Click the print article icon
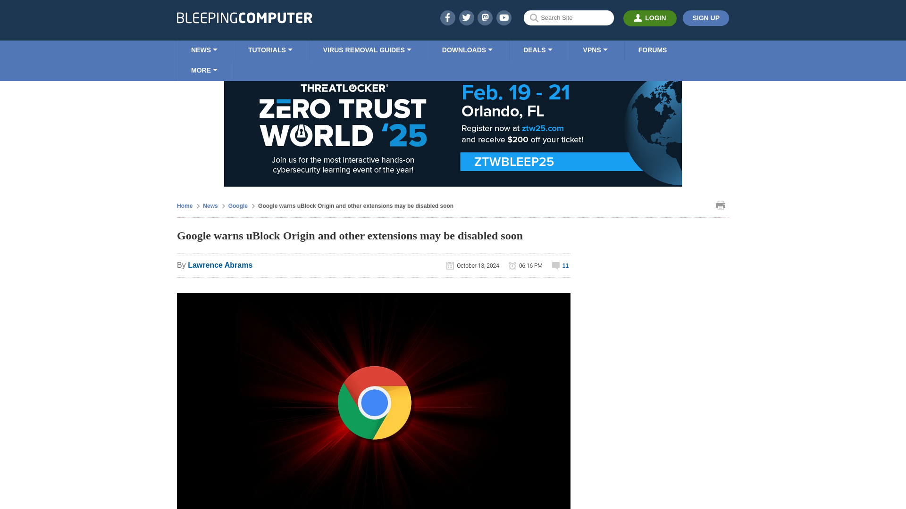This screenshot has height=509, width=906. [721, 205]
